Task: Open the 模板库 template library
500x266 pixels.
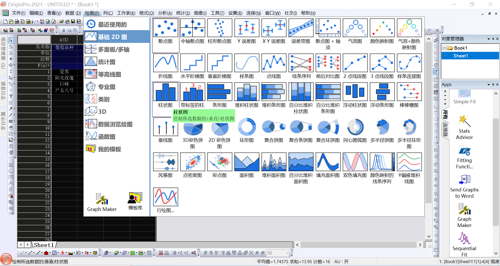Action: (x=135, y=201)
